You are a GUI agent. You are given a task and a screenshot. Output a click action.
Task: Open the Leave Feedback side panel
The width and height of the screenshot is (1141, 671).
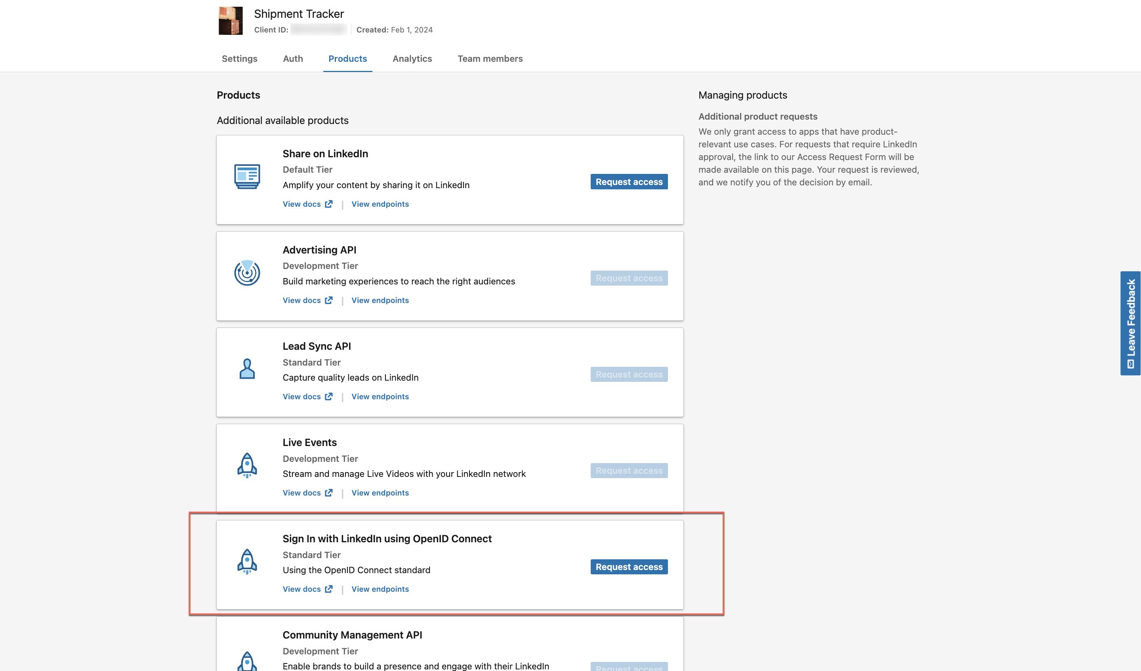tap(1131, 323)
